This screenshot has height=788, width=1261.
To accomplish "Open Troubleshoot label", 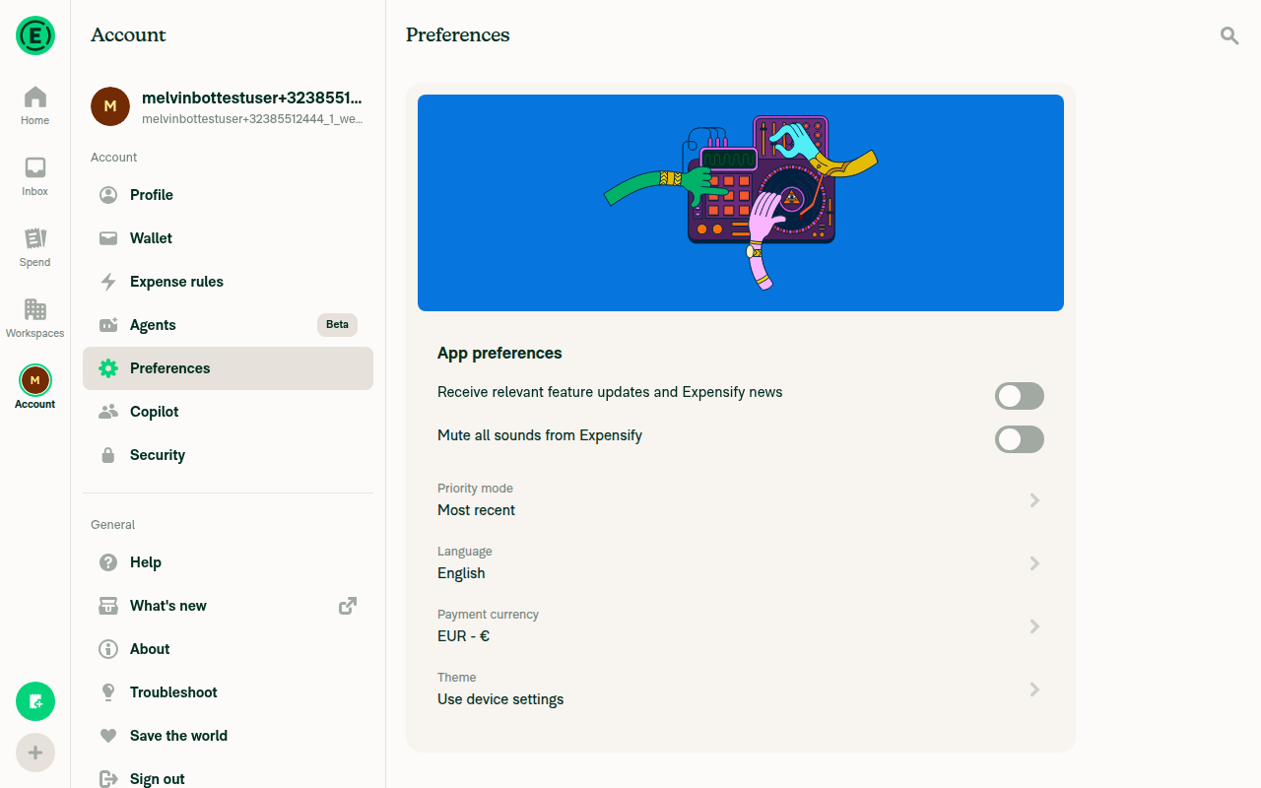I will (173, 692).
